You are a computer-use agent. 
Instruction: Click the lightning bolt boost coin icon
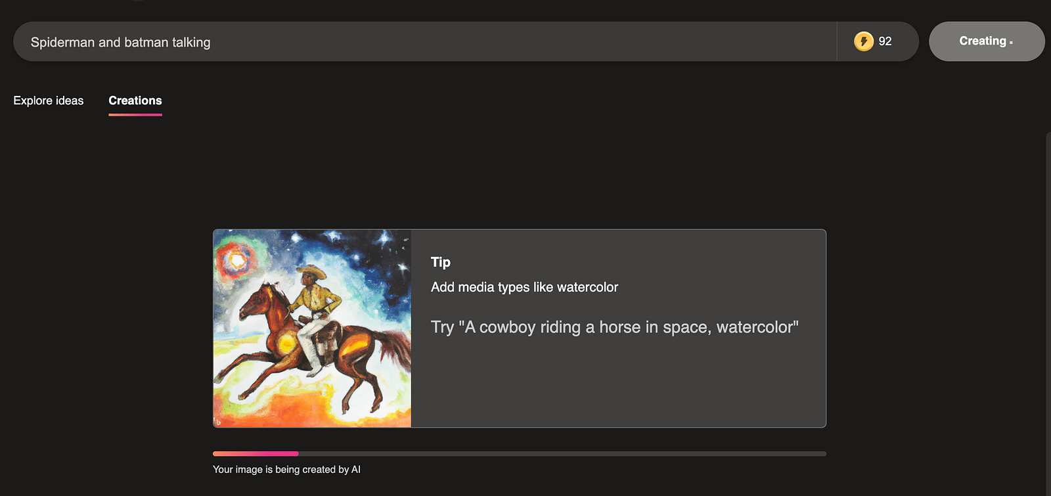coord(863,41)
